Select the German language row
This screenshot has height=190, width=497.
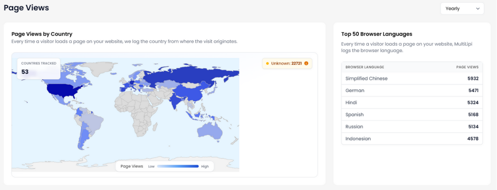412,90
